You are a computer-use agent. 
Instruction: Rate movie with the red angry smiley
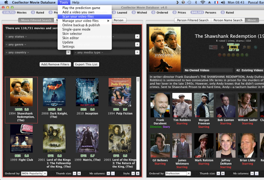[219, 55]
